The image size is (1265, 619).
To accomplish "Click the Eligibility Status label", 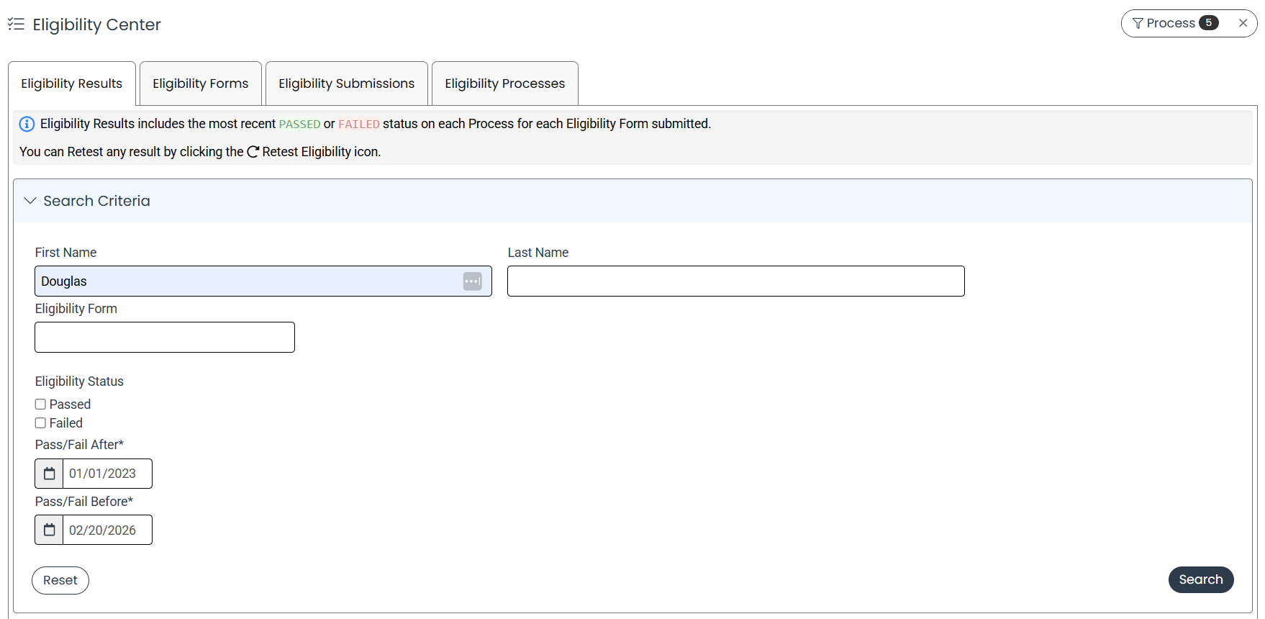I will pyautogui.click(x=79, y=381).
